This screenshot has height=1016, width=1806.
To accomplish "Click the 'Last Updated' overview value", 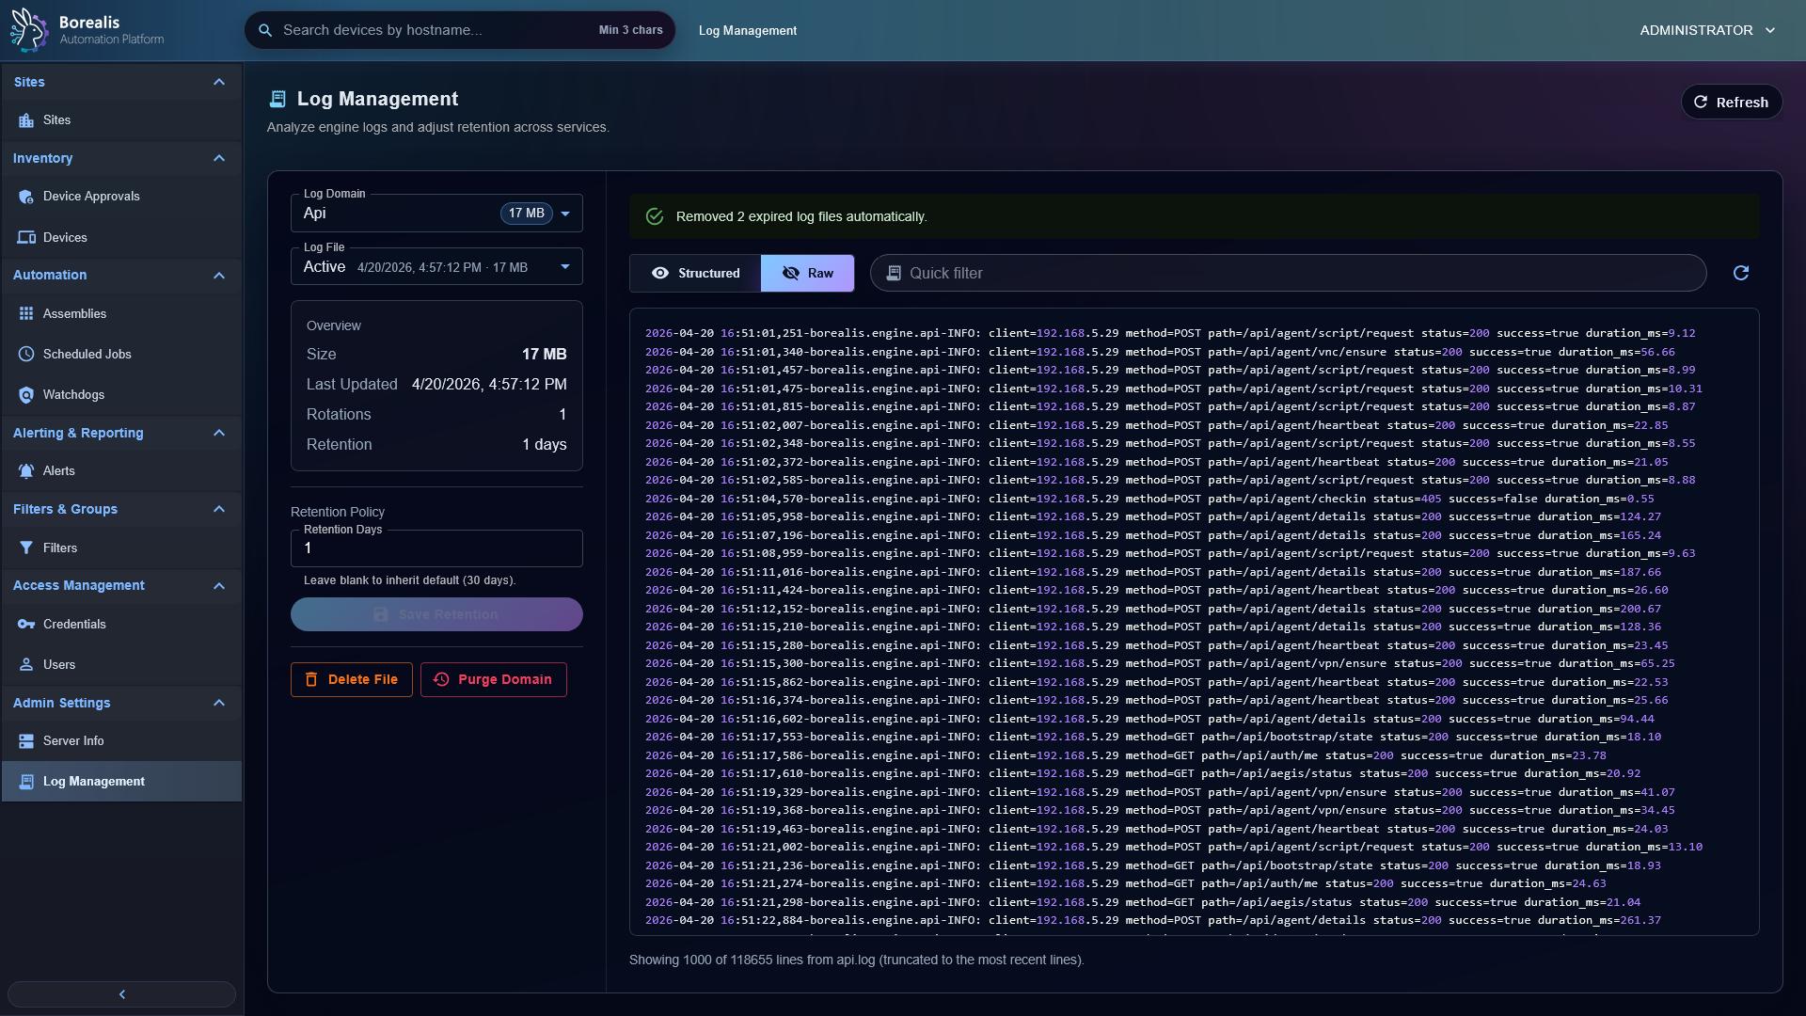I will click(x=489, y=384).
